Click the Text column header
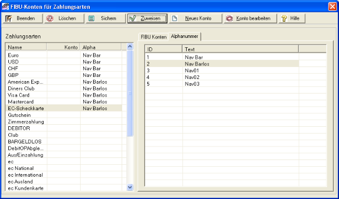The width and height of the screenshot is (339, 199). 240,49
